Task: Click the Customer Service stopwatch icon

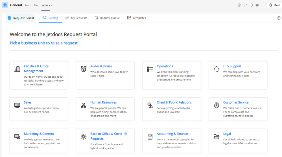Action: (216, 105)
